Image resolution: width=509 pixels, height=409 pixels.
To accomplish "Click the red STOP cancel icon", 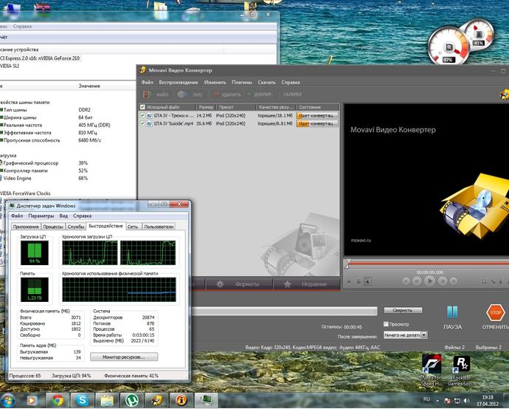I will [495, 312].
